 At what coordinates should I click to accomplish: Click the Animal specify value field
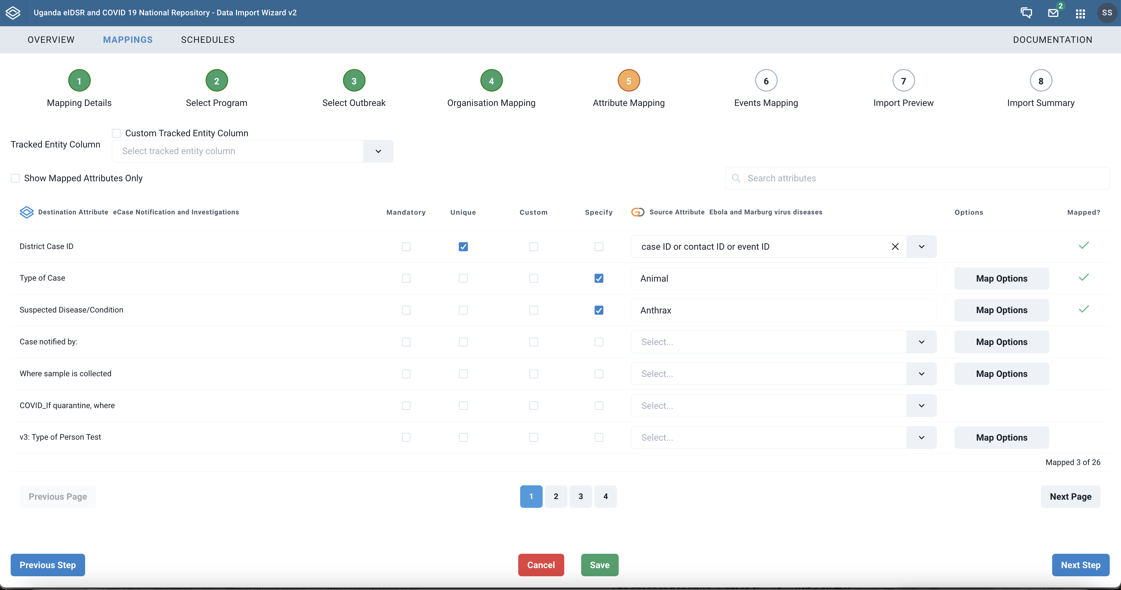tap(783, 278)
